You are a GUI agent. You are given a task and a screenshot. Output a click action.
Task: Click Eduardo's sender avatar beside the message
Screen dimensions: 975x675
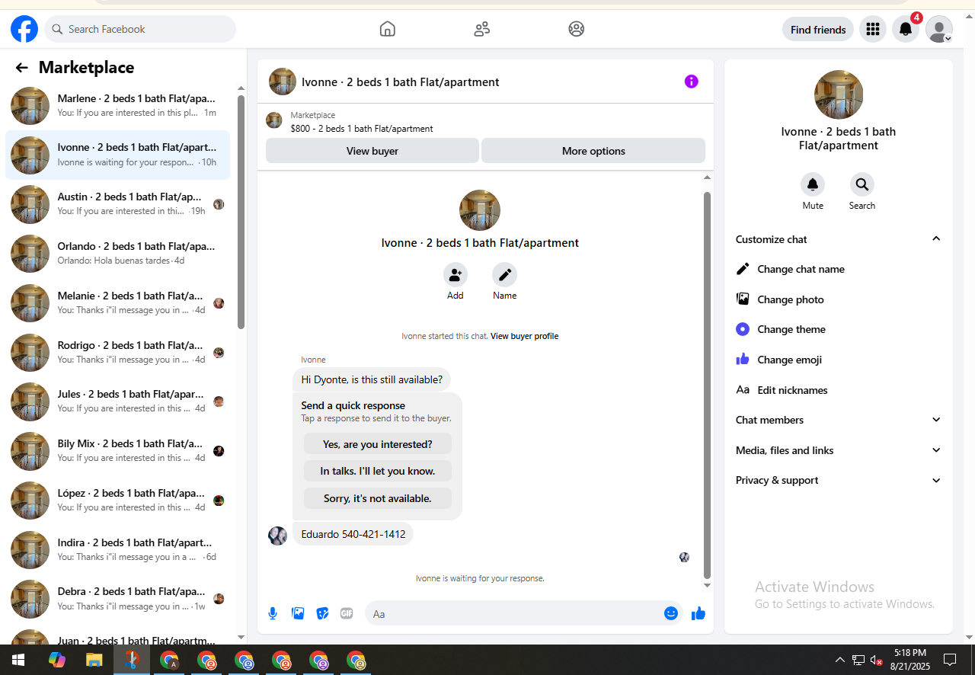point(277,536)
